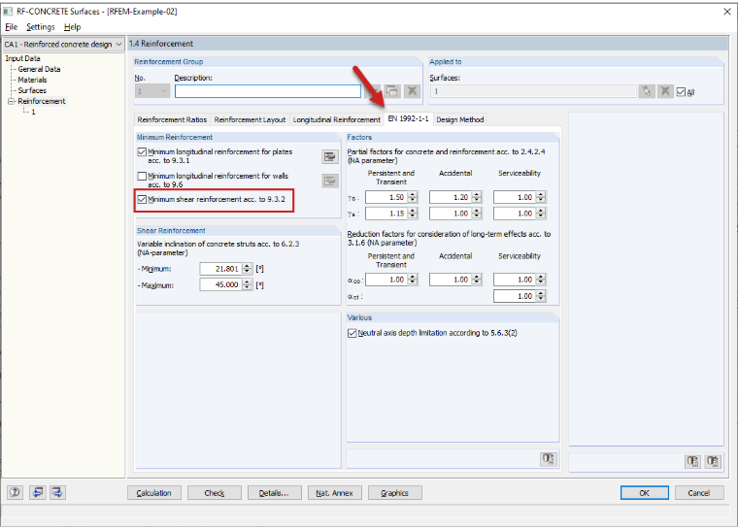Confirm with OK button

coord(645,493)
